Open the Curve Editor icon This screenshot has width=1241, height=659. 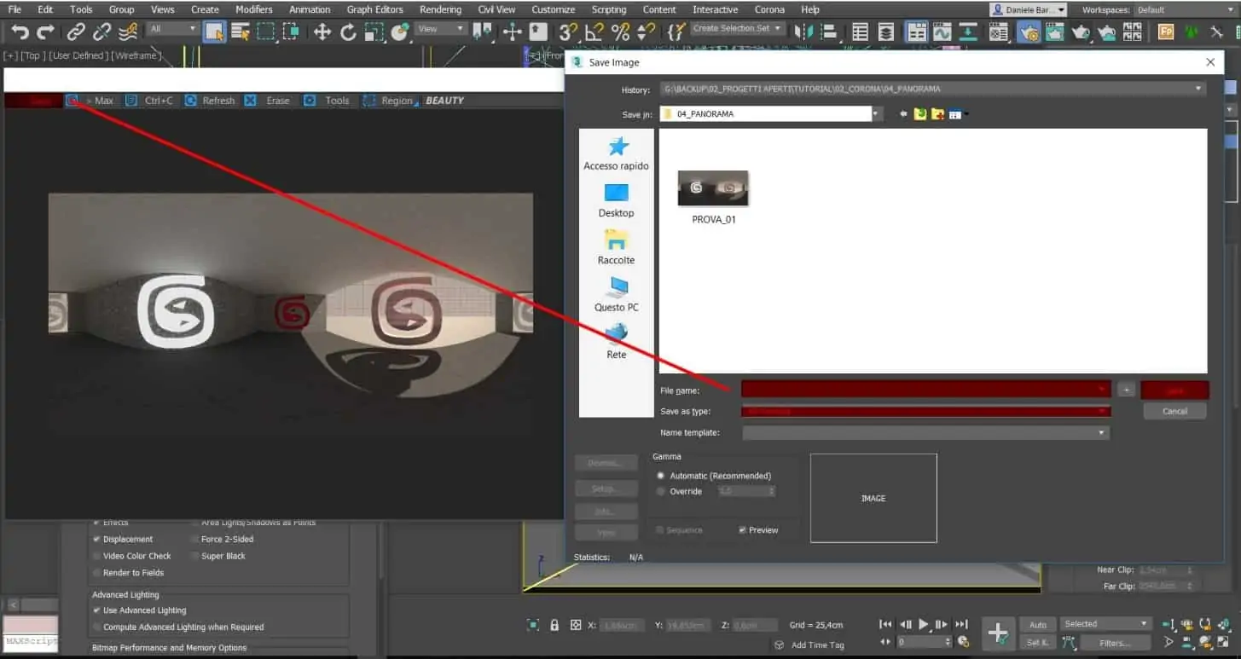click(x=942, y=32)
